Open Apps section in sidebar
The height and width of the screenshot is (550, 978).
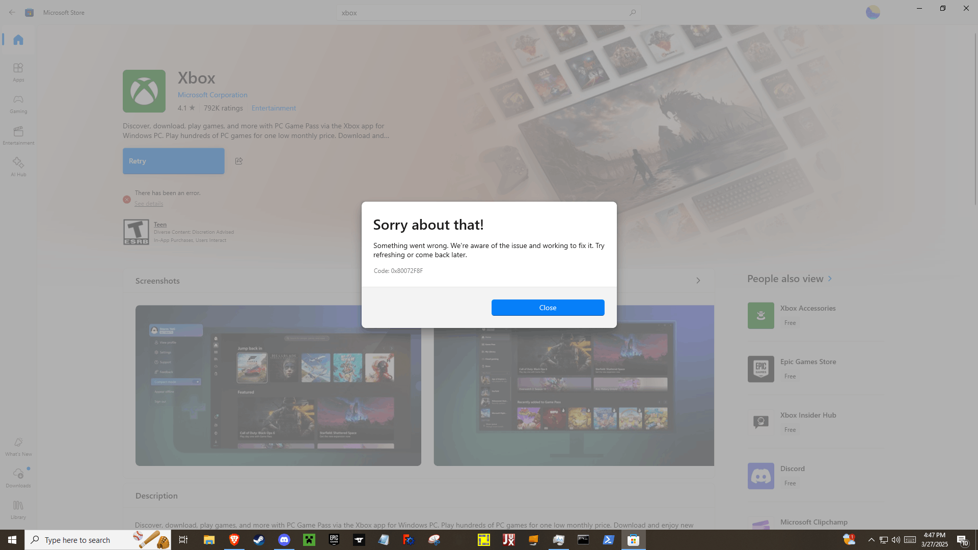click(x=18, y=72)
